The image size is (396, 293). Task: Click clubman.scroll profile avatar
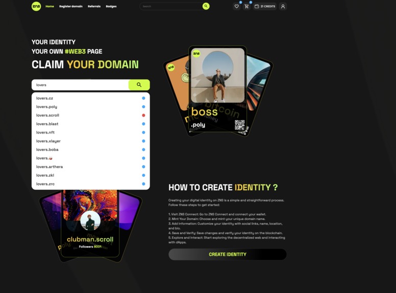pos(90,220)
